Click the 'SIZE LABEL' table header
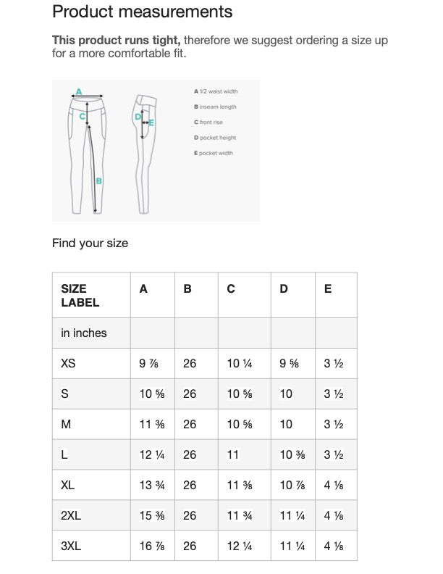 pyautogui.click(x=80, y=296)
